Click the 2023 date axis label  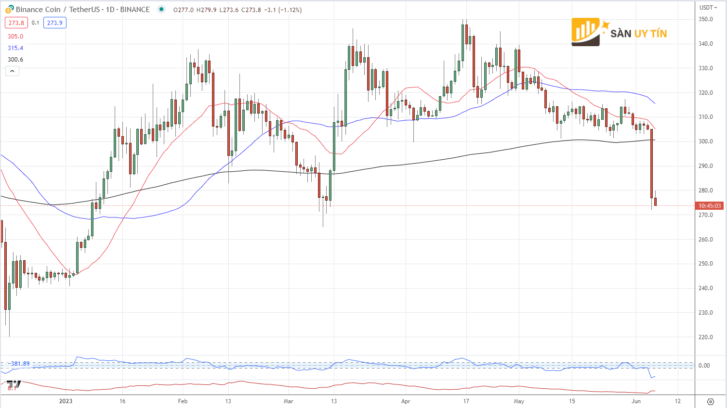pos(66,401)
